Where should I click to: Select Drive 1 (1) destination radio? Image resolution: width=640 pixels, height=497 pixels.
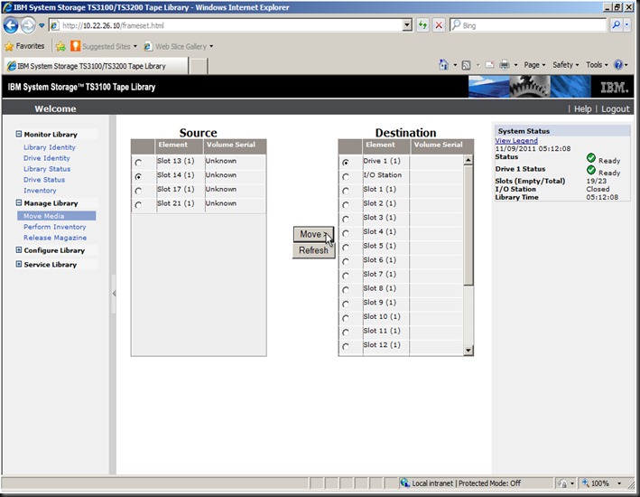click(346, 163)
